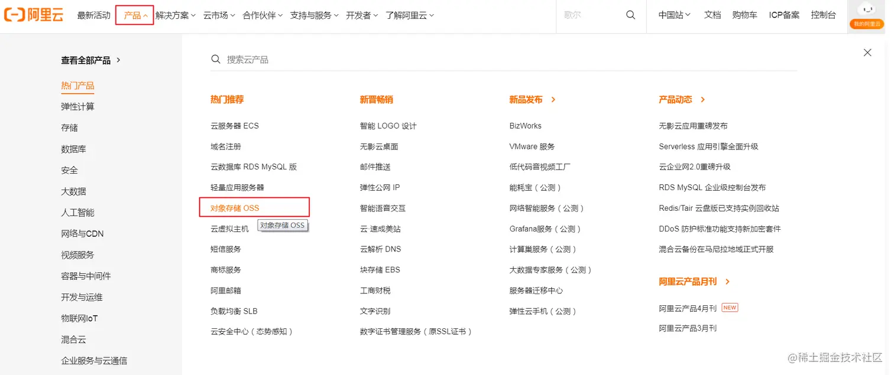894x375 pixels.
Task: Select 混合云 category
Action: (73, 340)
